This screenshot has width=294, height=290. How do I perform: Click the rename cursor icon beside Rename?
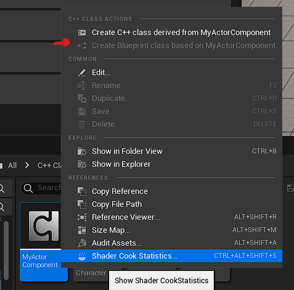[82, 86]
